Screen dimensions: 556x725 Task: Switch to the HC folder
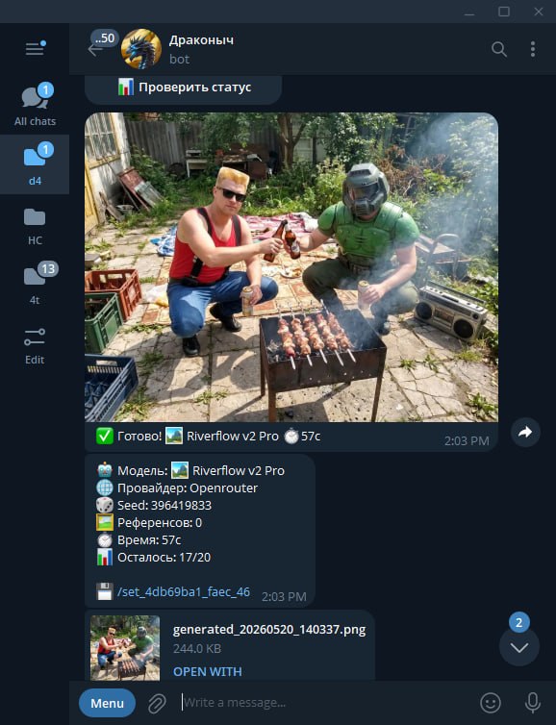click(35, 226)
